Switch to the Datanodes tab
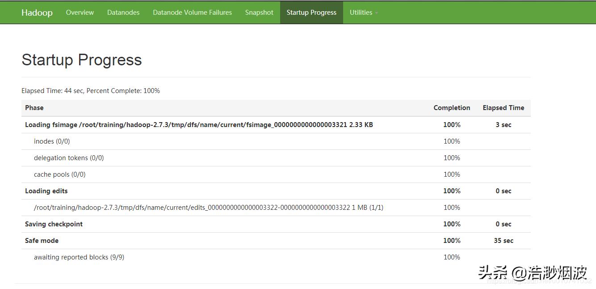 pyautogui.click(x=123, y=13)
